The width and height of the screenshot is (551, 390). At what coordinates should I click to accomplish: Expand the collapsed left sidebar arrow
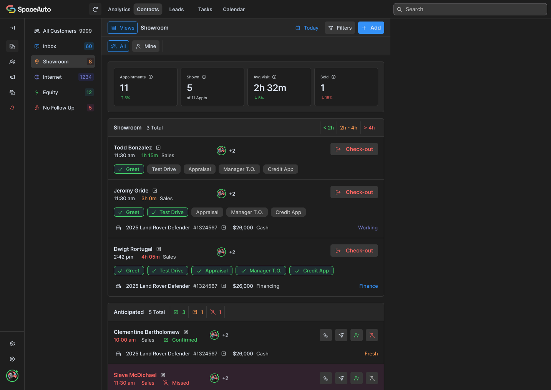12,28
